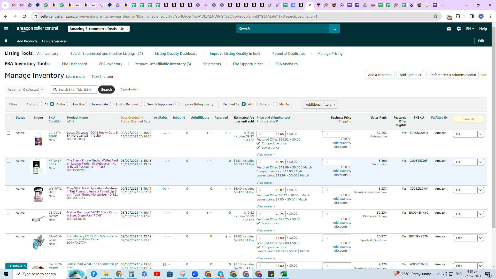Open the browser side panel icon
Screen dimensions: 496x279
pyautogui.click(x=472, y=16)
